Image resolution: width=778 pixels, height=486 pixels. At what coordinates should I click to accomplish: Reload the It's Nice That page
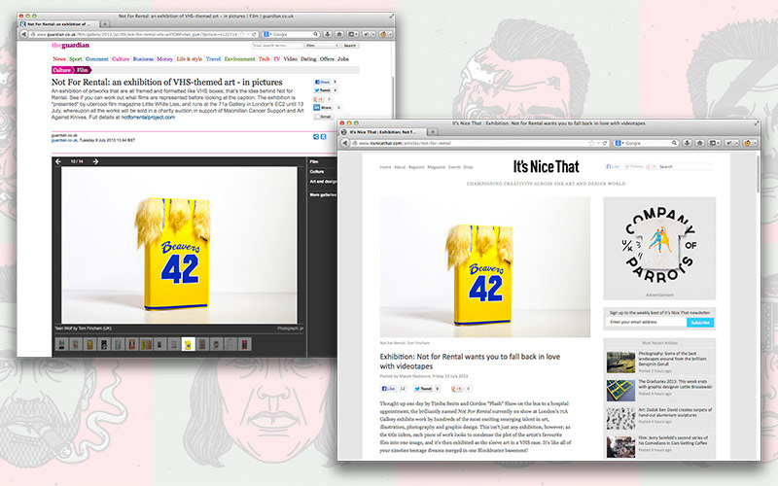605,143
